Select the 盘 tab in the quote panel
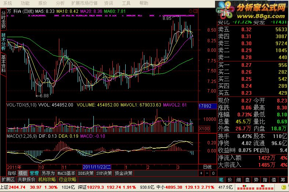This screenshot has height=192, width=289. (x=247, y=180)
